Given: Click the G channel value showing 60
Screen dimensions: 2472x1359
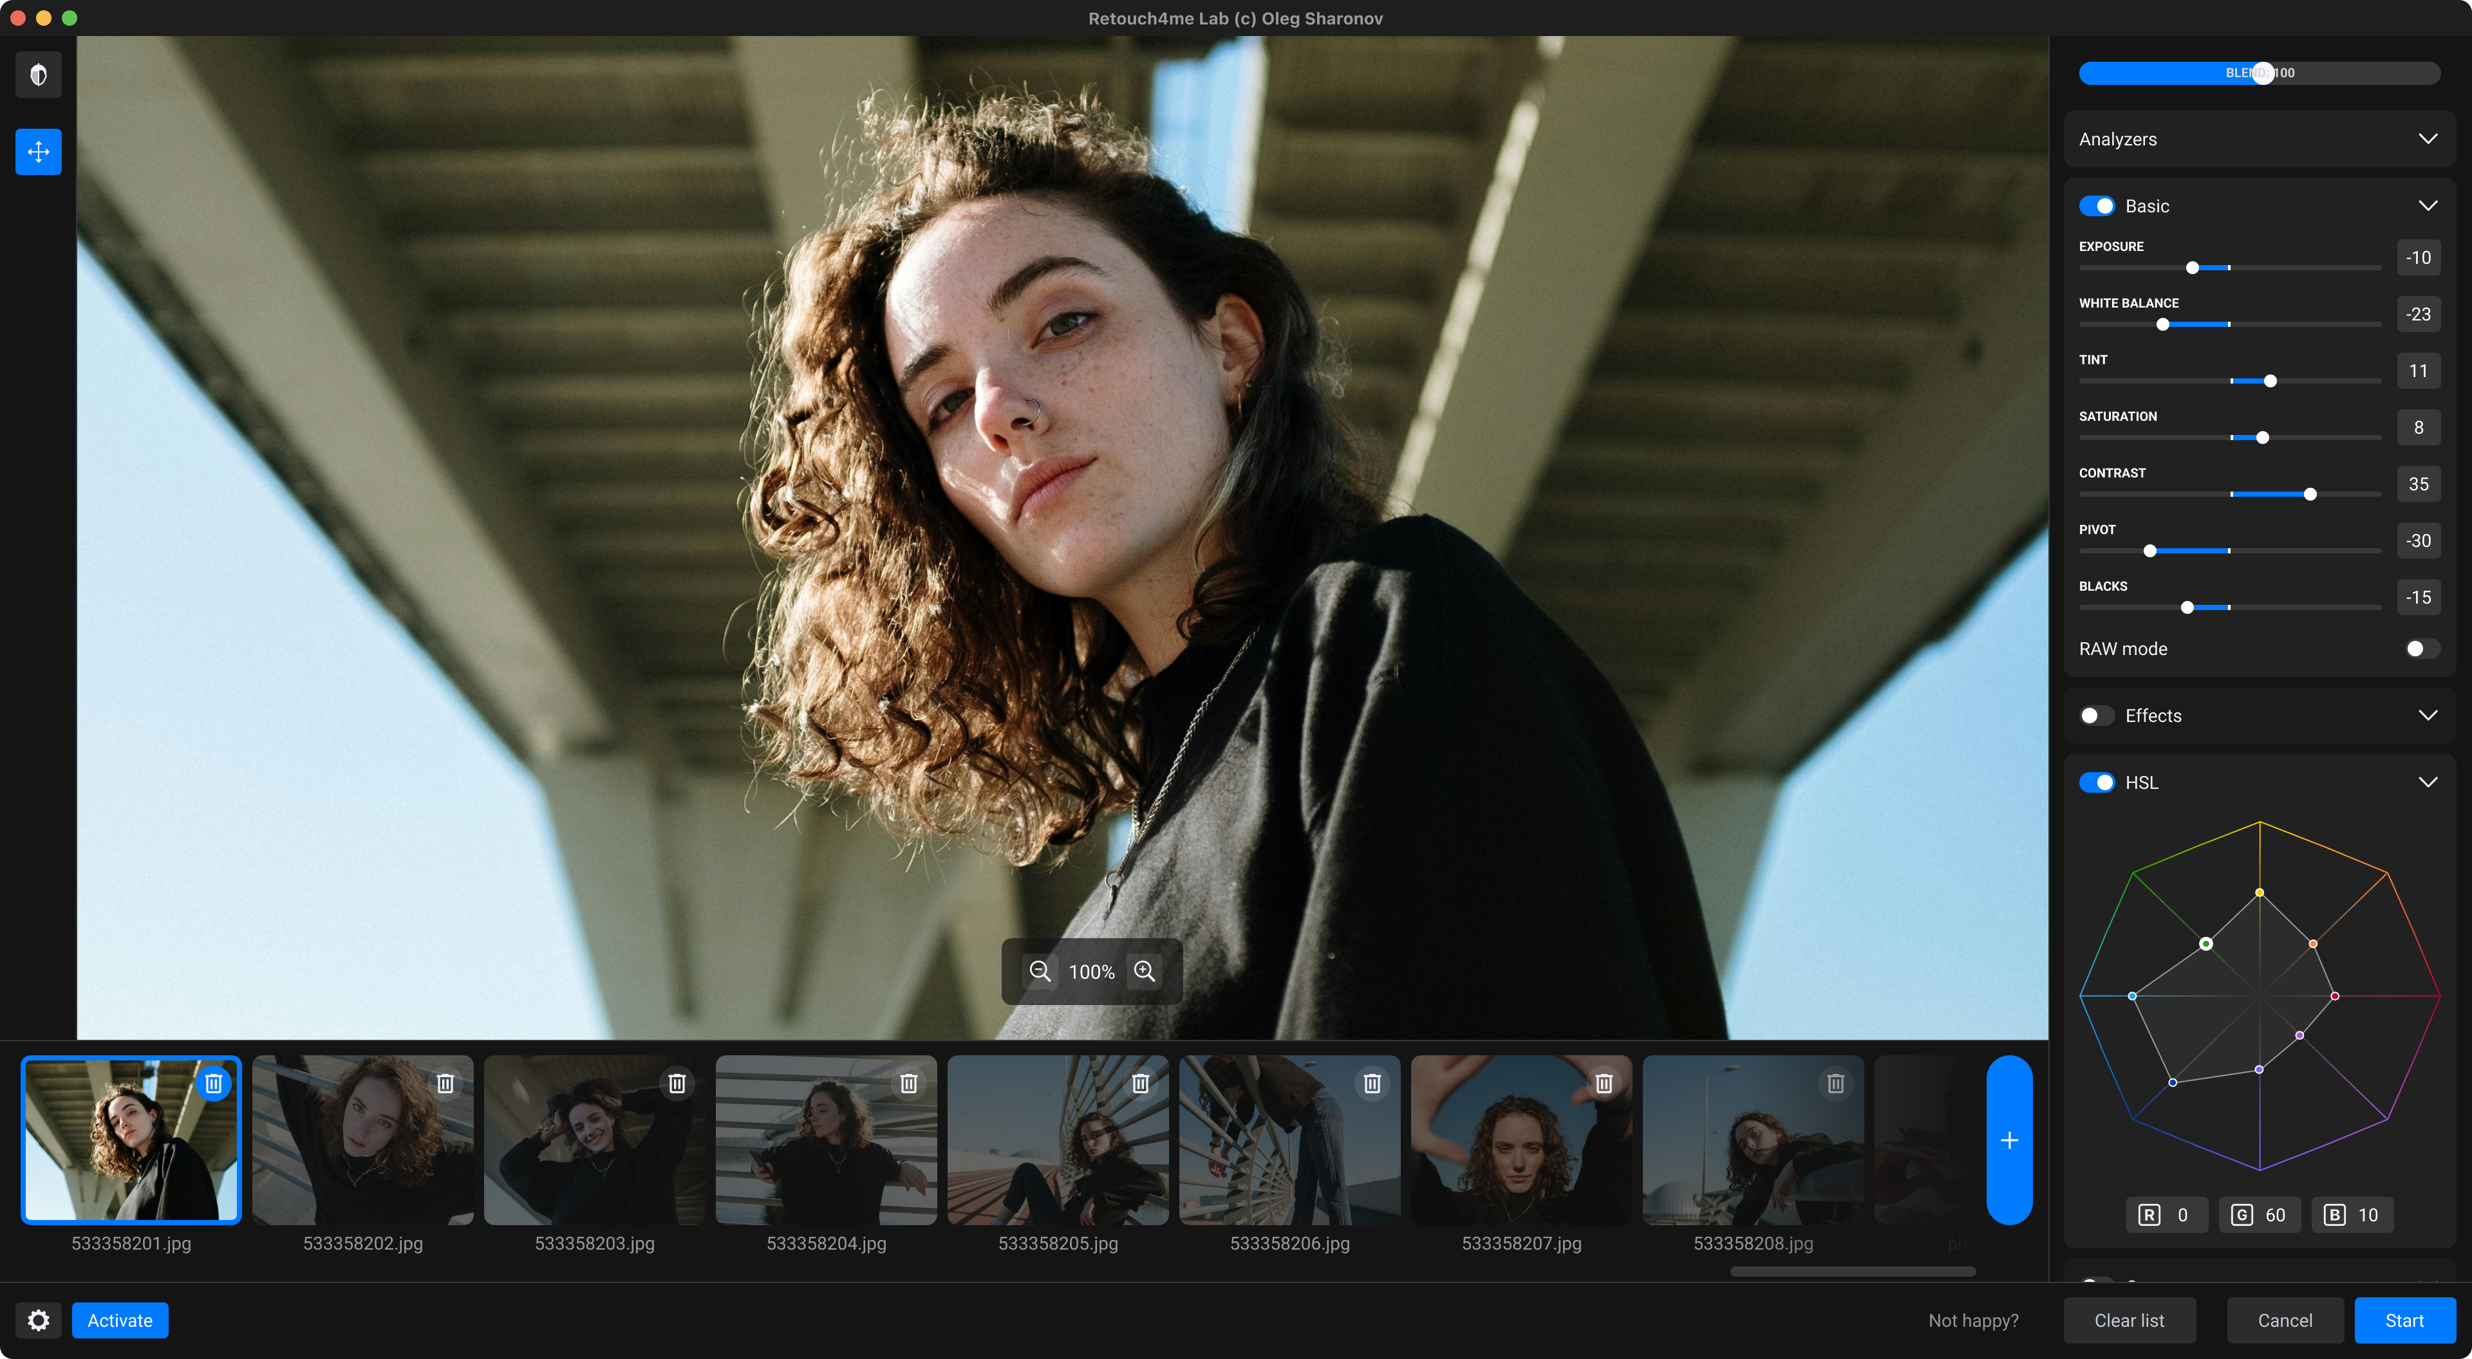Looking at the screenshot, I should coord(2260,1214).
